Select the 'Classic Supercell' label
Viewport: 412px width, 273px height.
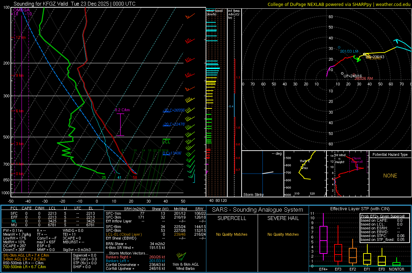tap(357, 160)
